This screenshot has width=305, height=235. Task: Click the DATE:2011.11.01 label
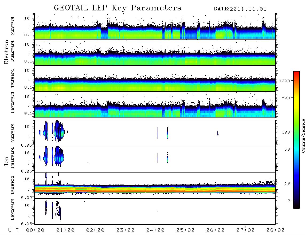coord(240,9)
